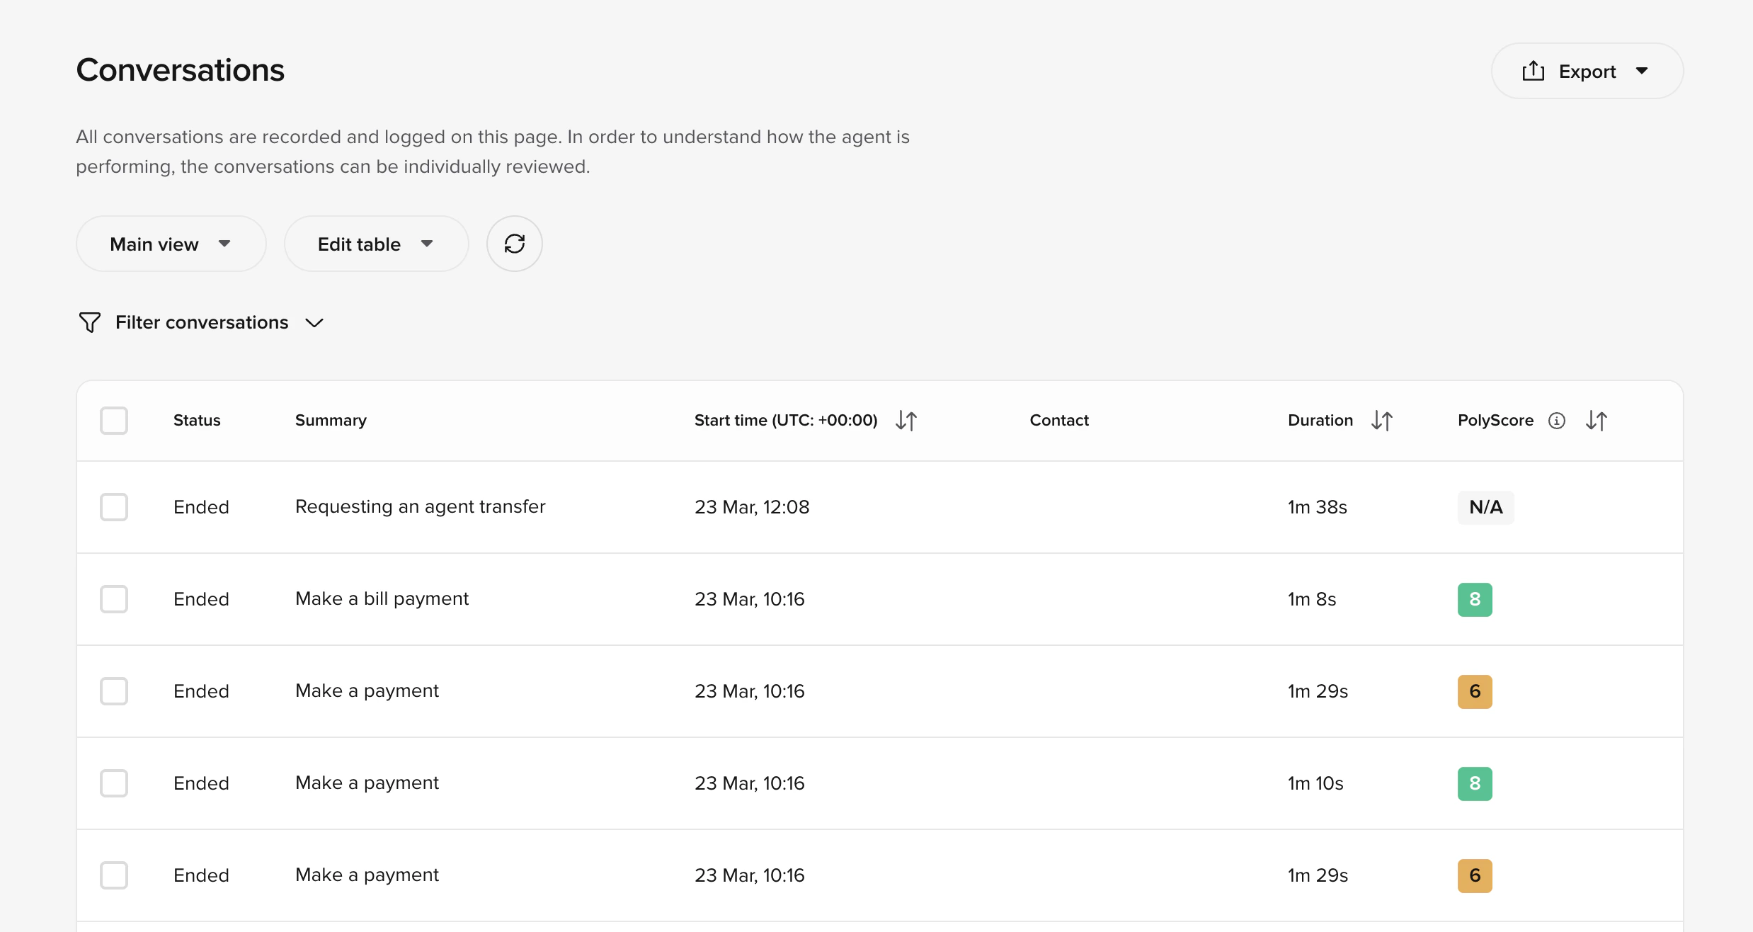Screen dimensions: 1753x932
Task: Sort by Start time column arrows
Action: click(x=906, y=421)
